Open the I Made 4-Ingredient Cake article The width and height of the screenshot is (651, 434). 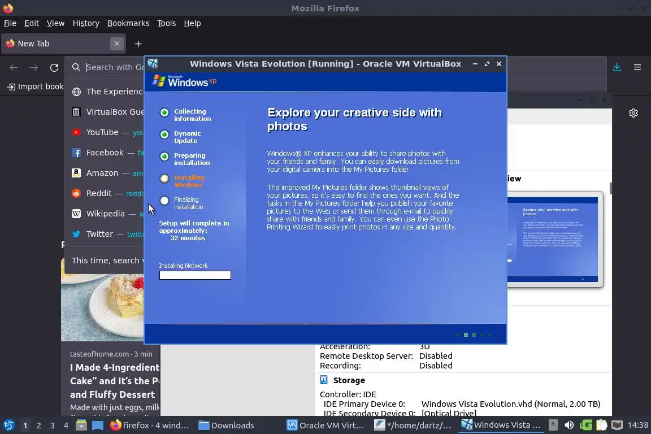[x=115, y=381]
